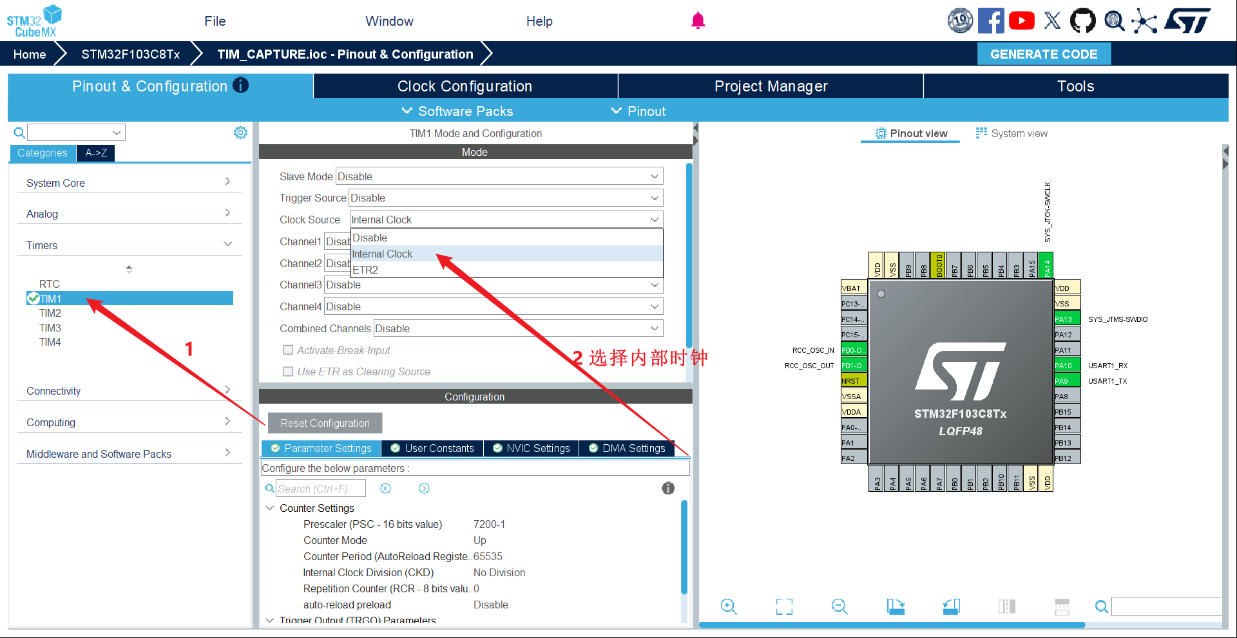Open the Trigger Source dropdown
The image size is (1237, 638).
pyautogui.click(x=506, y=198)
